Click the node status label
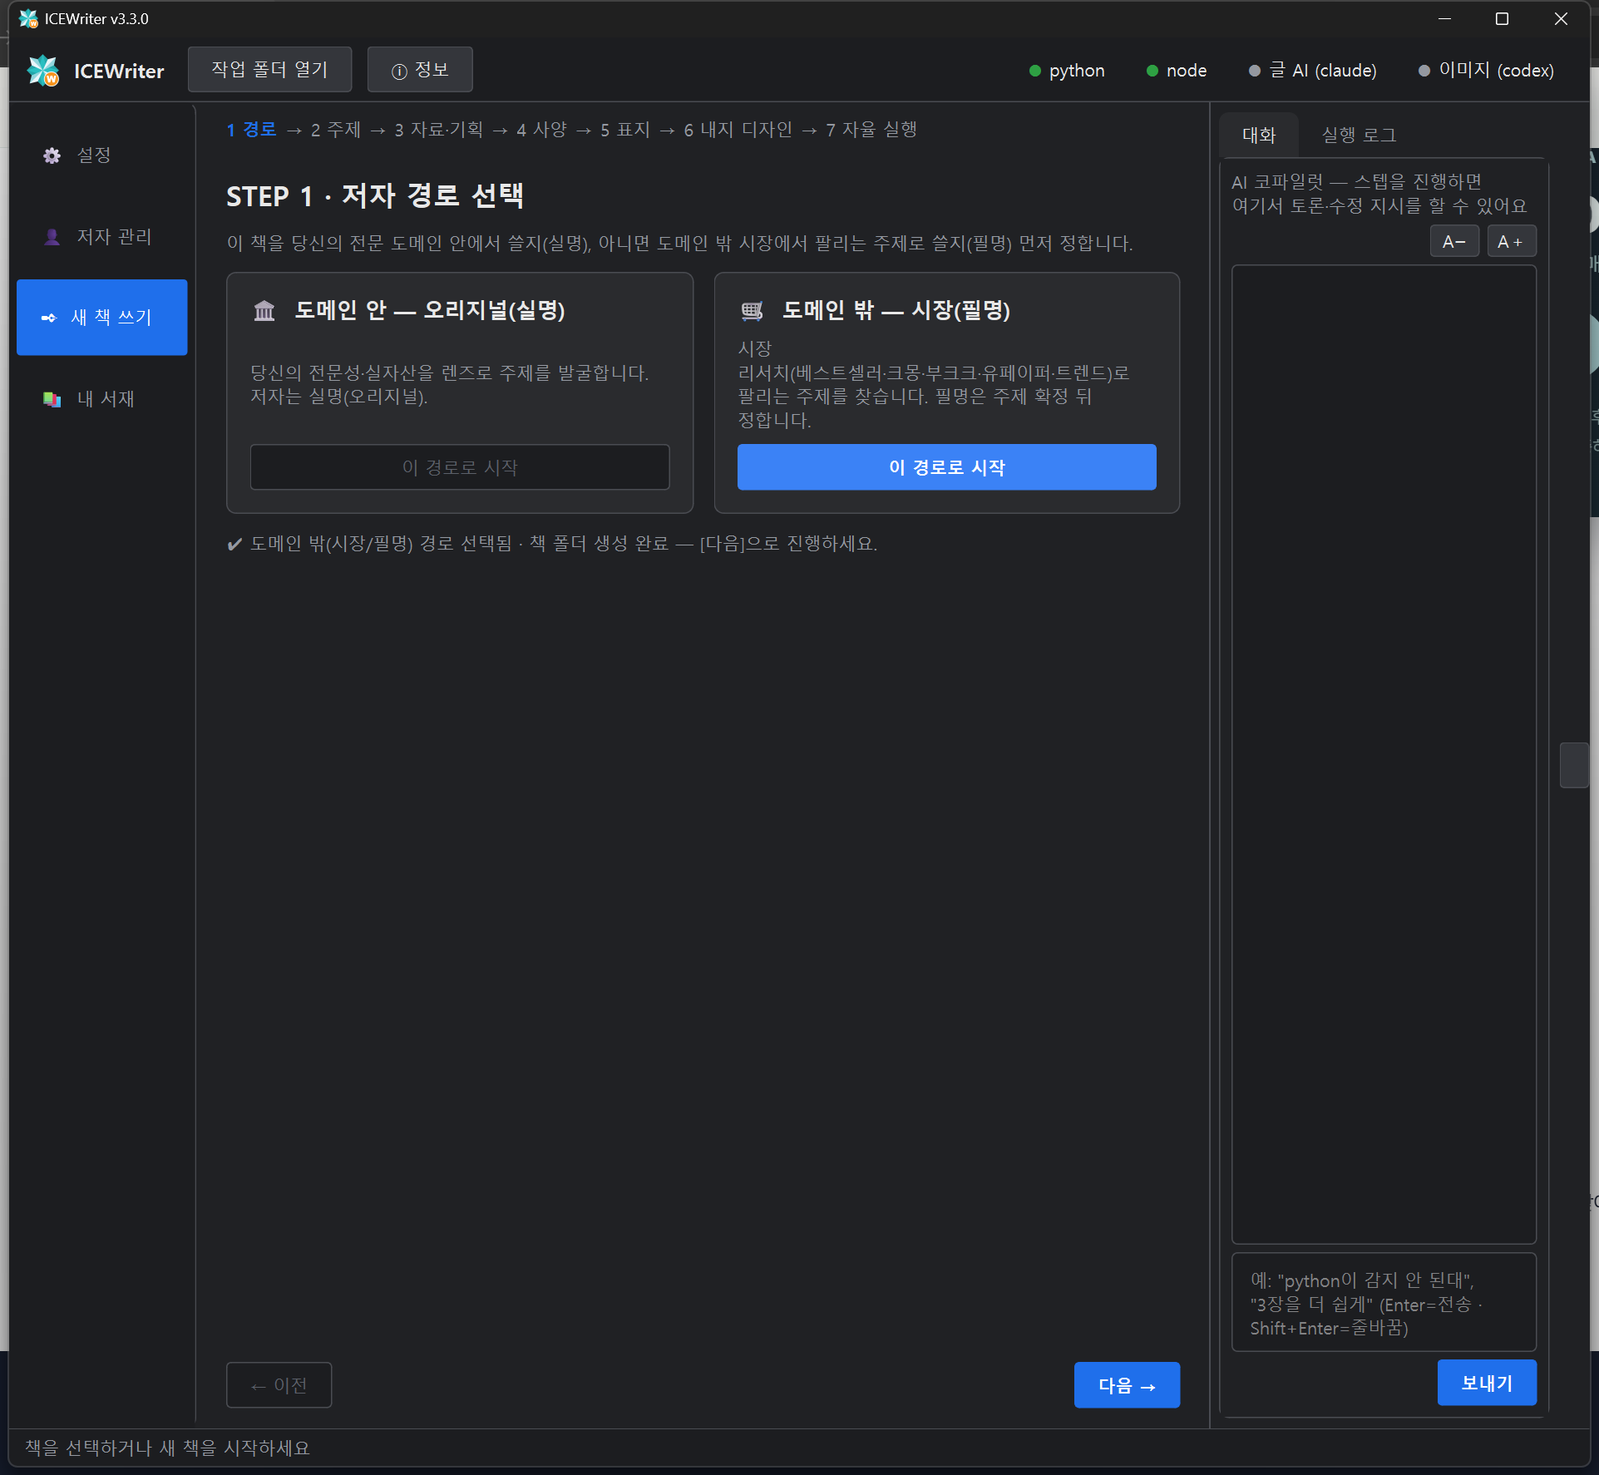Viewport: 1599px width, 1475px height. click(x=1187, y=71)
